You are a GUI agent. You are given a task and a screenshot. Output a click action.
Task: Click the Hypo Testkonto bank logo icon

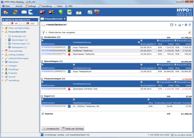69,47
